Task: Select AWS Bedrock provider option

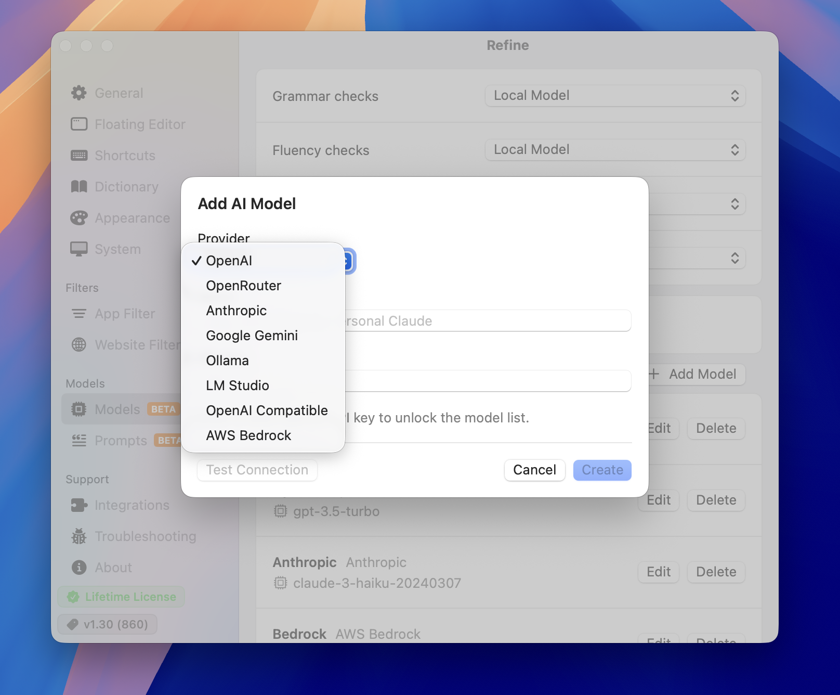Action: coord(263,435)
